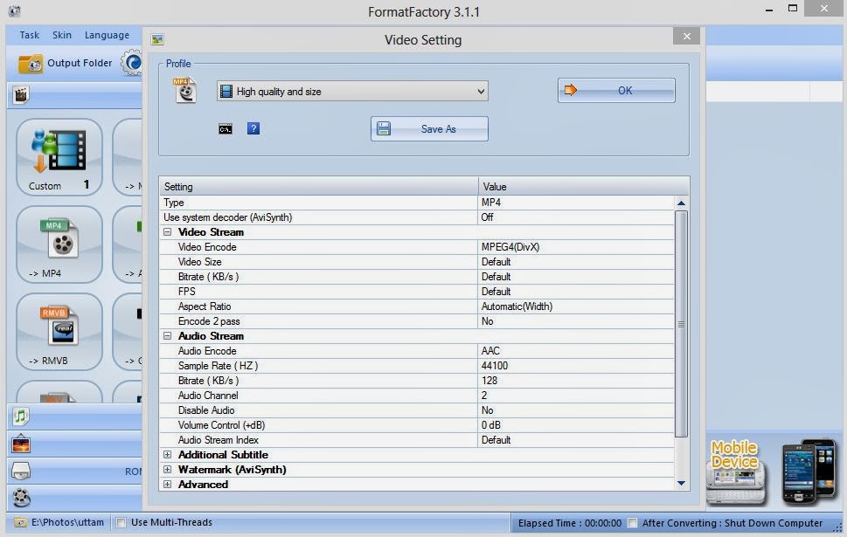The height and width of the screenshot is (537, 847).
Task: Click the settings list scrollbar thumb
Action: point(681,324)
